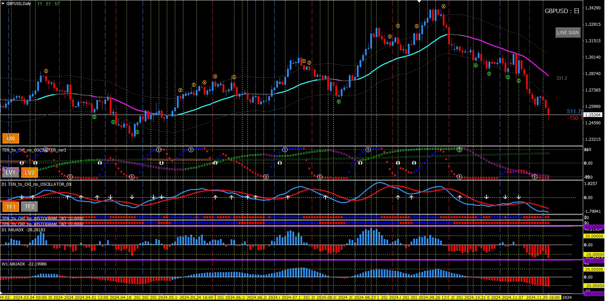Click the LINE SIGN button
This screenshot has width=605, height=301.
coord(568,33)
